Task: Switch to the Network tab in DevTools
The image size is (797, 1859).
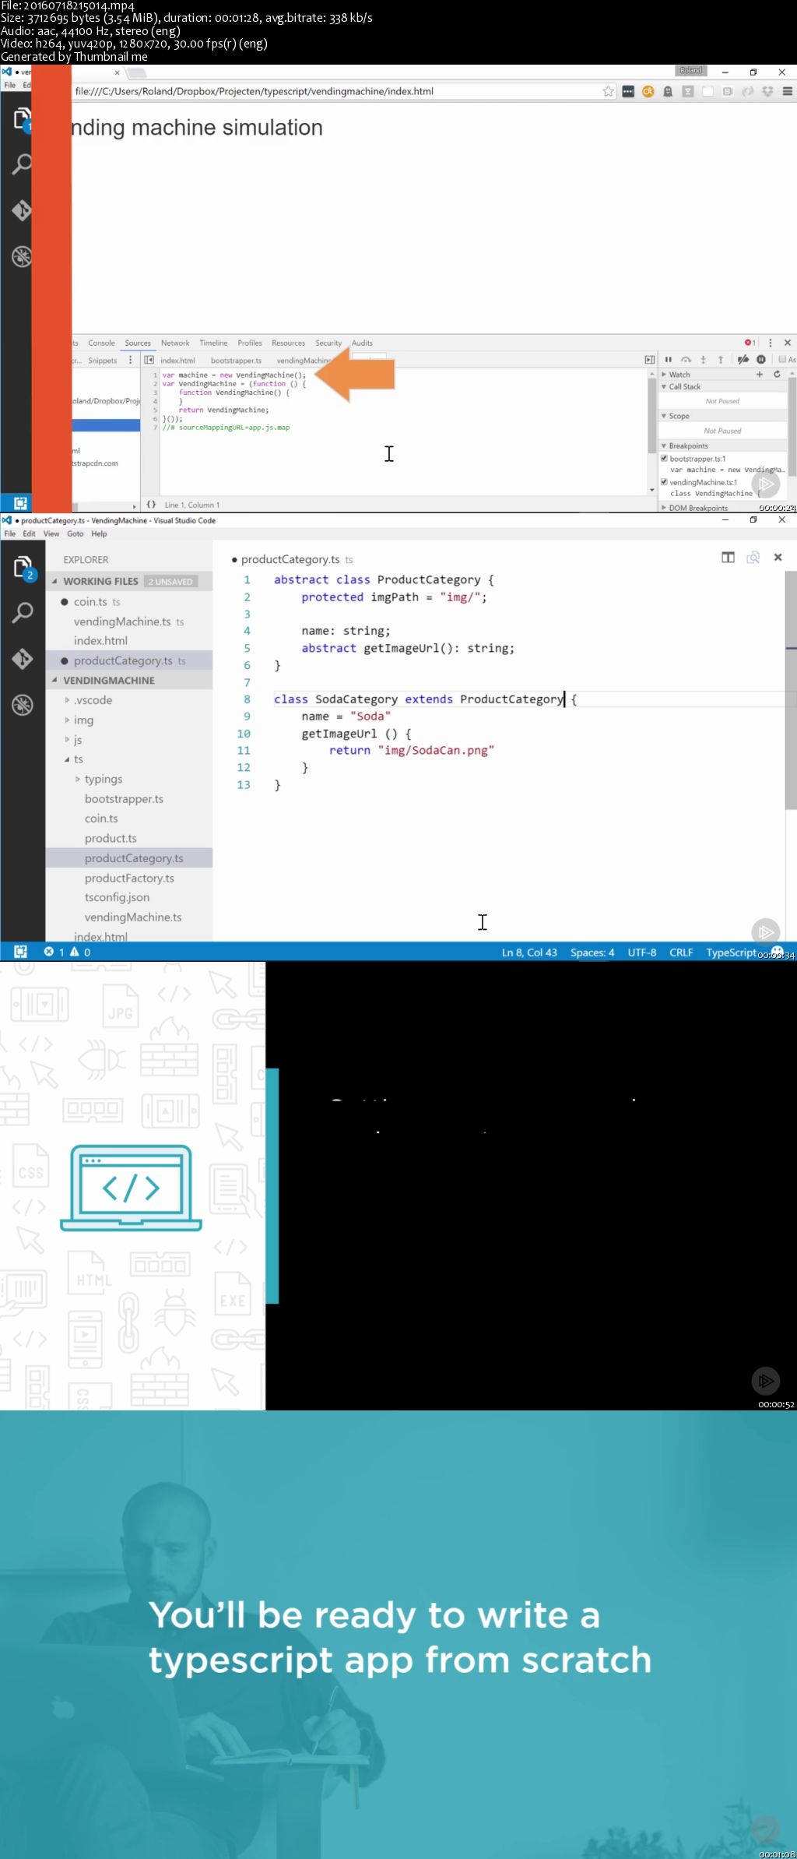Action: click(175, 343)
